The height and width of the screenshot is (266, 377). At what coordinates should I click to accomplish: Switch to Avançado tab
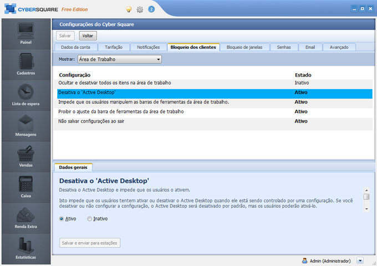pyautogui.click(x=339, y=47)
